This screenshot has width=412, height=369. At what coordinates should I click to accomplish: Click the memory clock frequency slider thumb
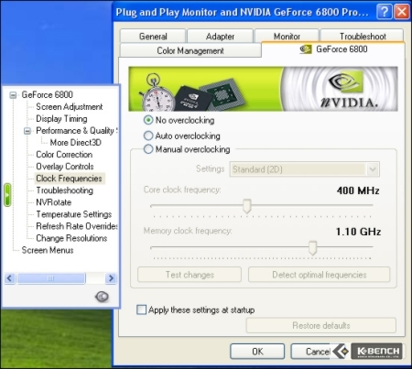click(x=312, y=248)
